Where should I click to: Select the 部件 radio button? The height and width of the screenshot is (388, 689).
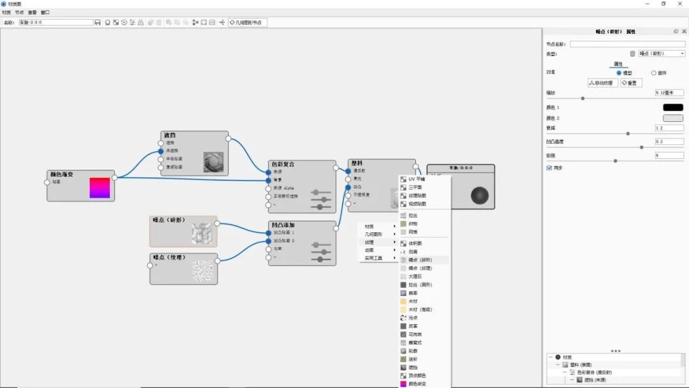tap(654, 73)
